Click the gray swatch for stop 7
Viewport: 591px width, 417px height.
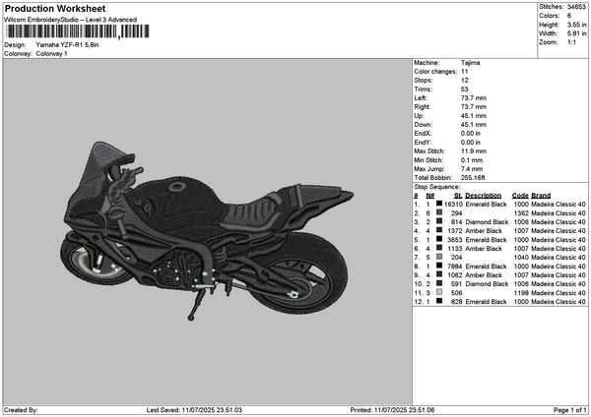pyautogui.click(x=438, y=257)
